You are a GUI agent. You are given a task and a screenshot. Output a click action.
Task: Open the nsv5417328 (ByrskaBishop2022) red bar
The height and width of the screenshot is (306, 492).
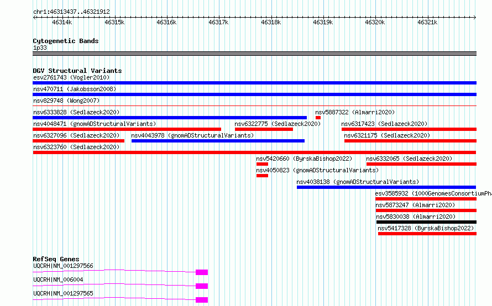pyautogui.click(x=427, y=234)
